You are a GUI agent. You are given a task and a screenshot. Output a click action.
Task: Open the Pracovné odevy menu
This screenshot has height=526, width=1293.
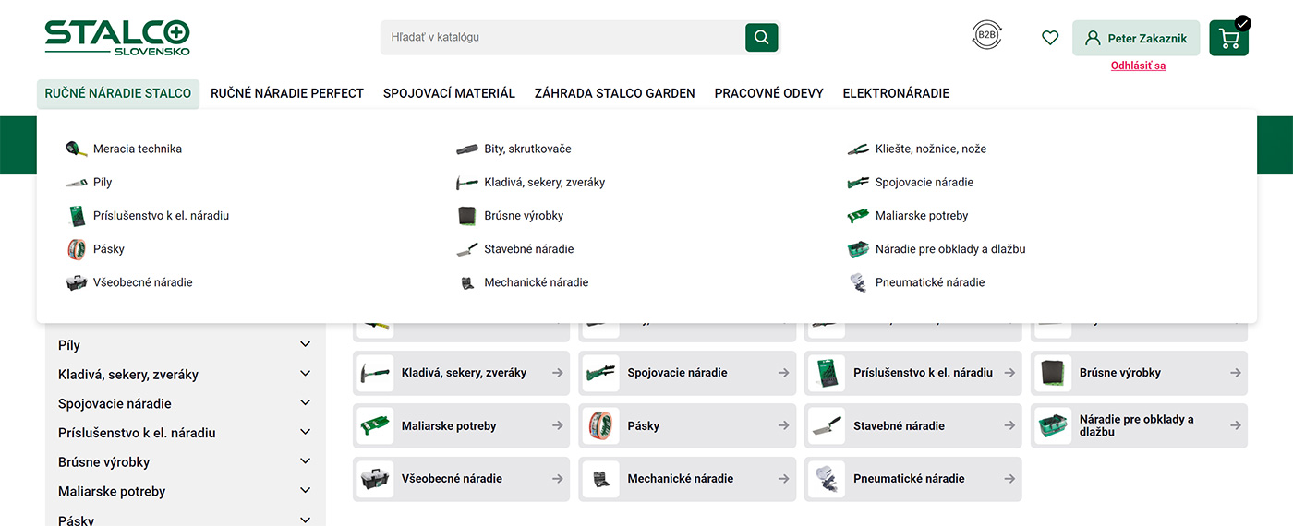[x=768, y=93]
